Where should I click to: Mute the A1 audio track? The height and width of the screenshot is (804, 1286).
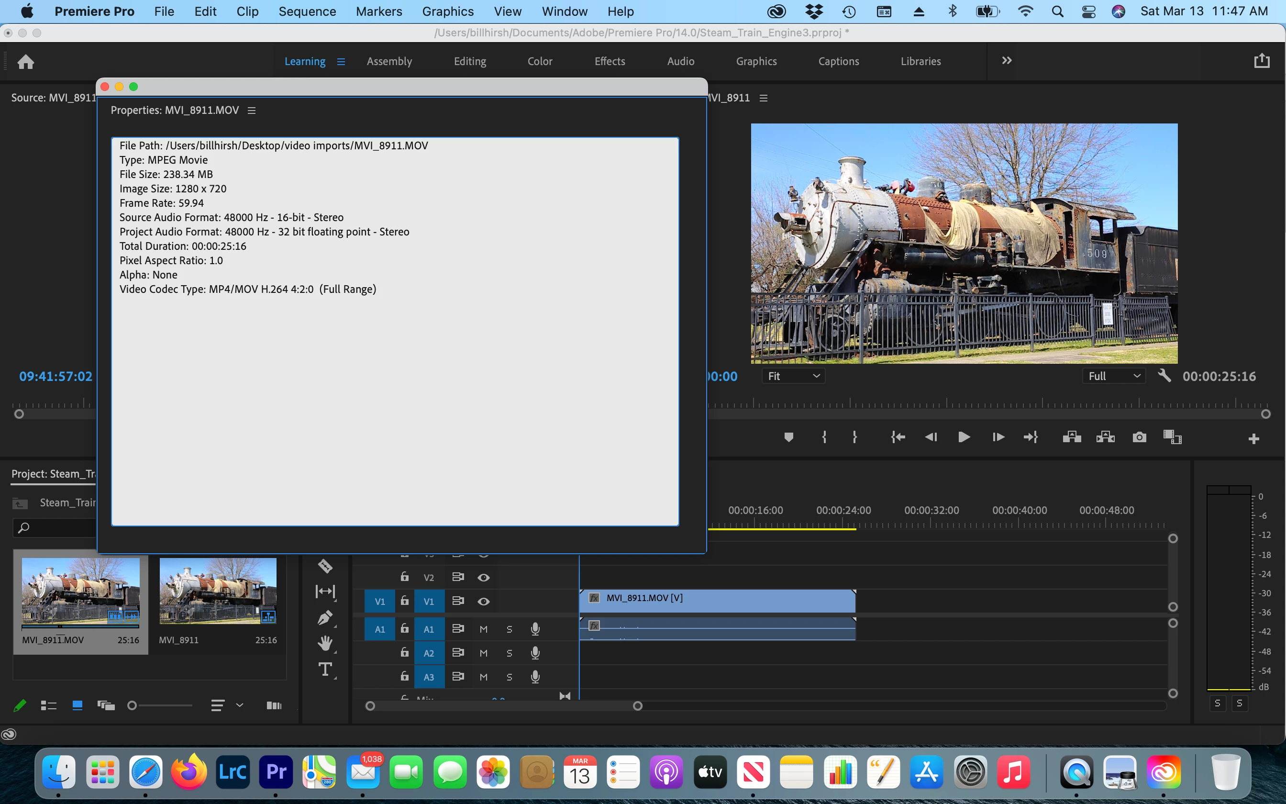483,629
